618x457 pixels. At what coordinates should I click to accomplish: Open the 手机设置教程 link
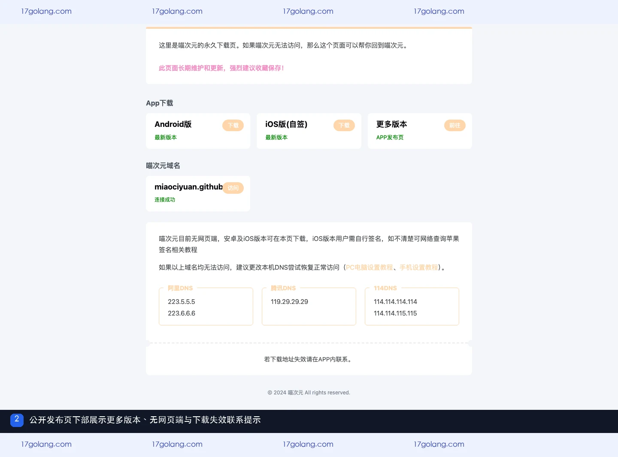tap(419, 268)
